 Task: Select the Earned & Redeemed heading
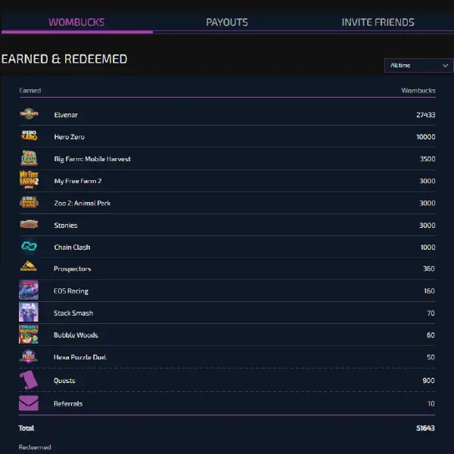(x=64, y=59)
